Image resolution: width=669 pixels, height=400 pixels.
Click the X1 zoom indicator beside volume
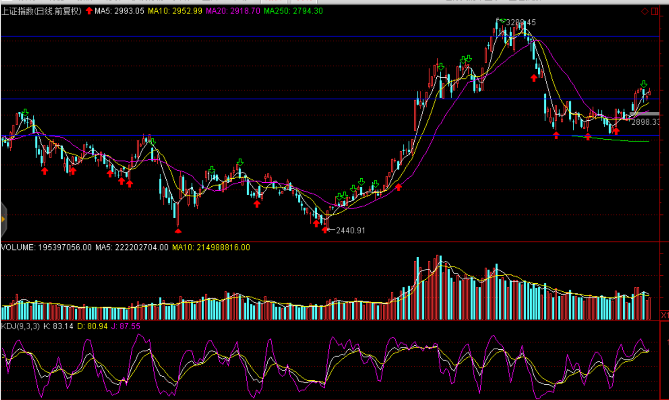coord(665,315)
